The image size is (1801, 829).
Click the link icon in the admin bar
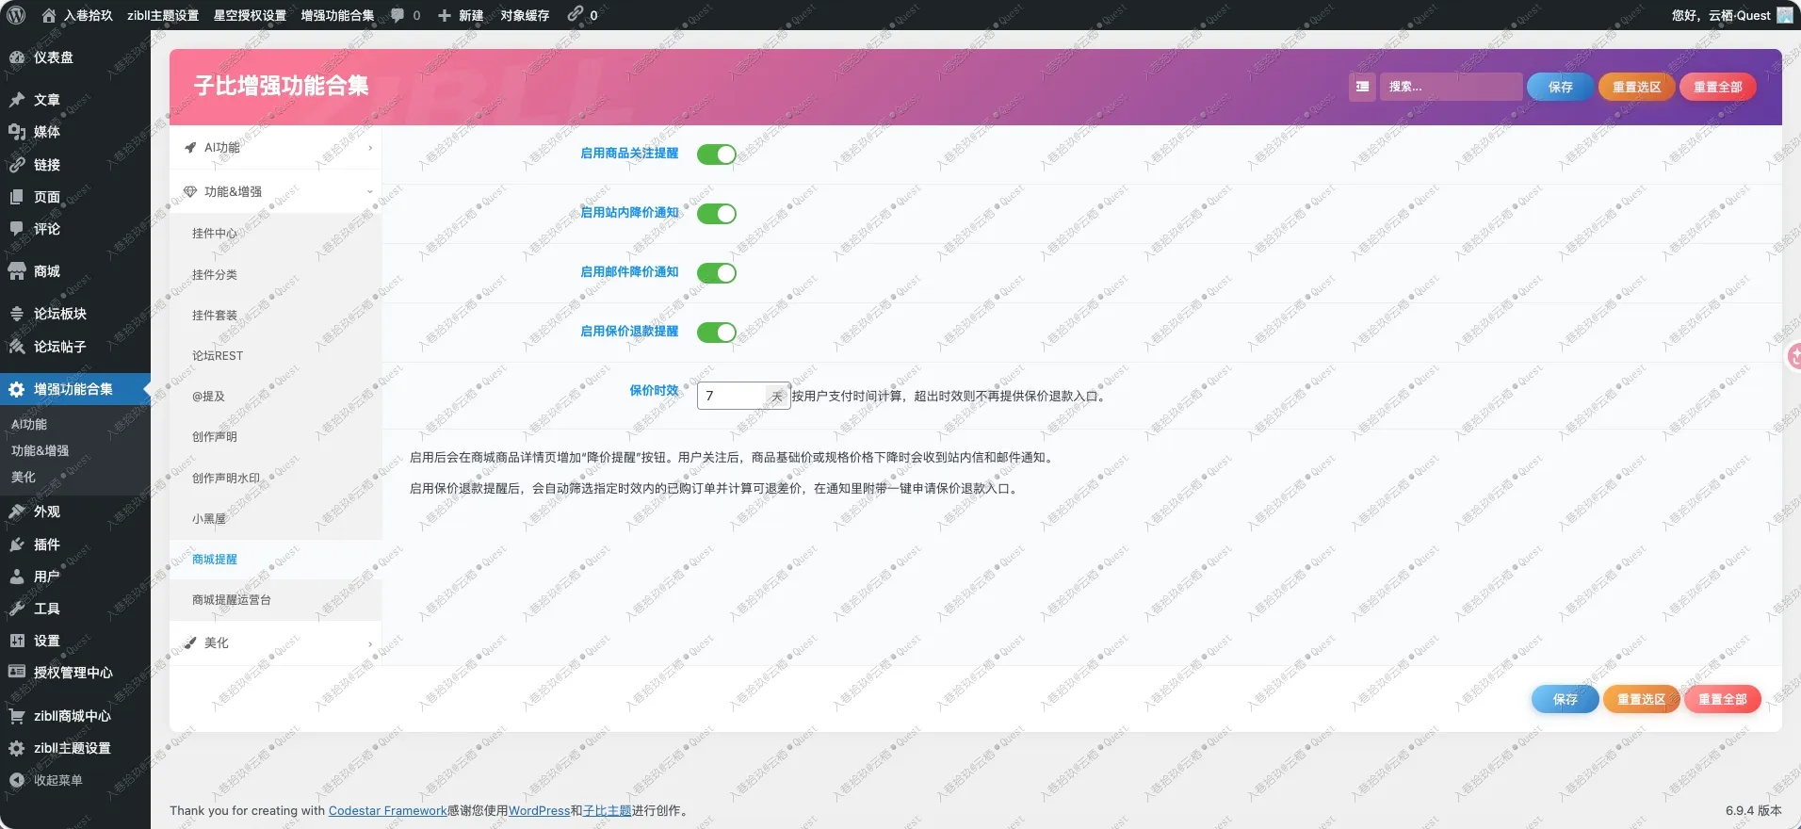(x=575, y=14)
